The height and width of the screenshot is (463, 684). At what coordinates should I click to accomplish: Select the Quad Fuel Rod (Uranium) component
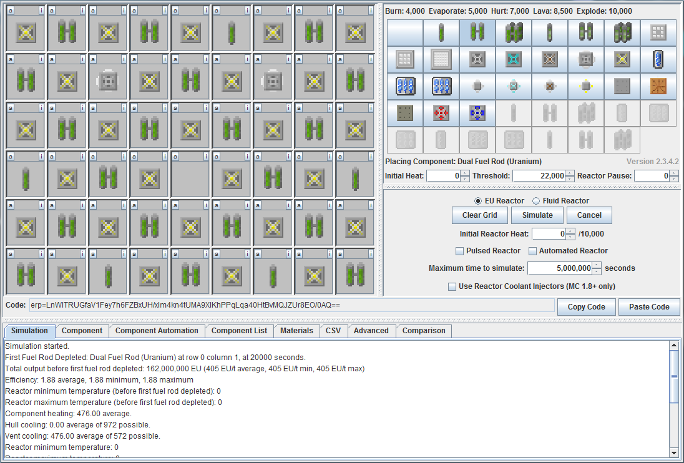click(514, 32)
